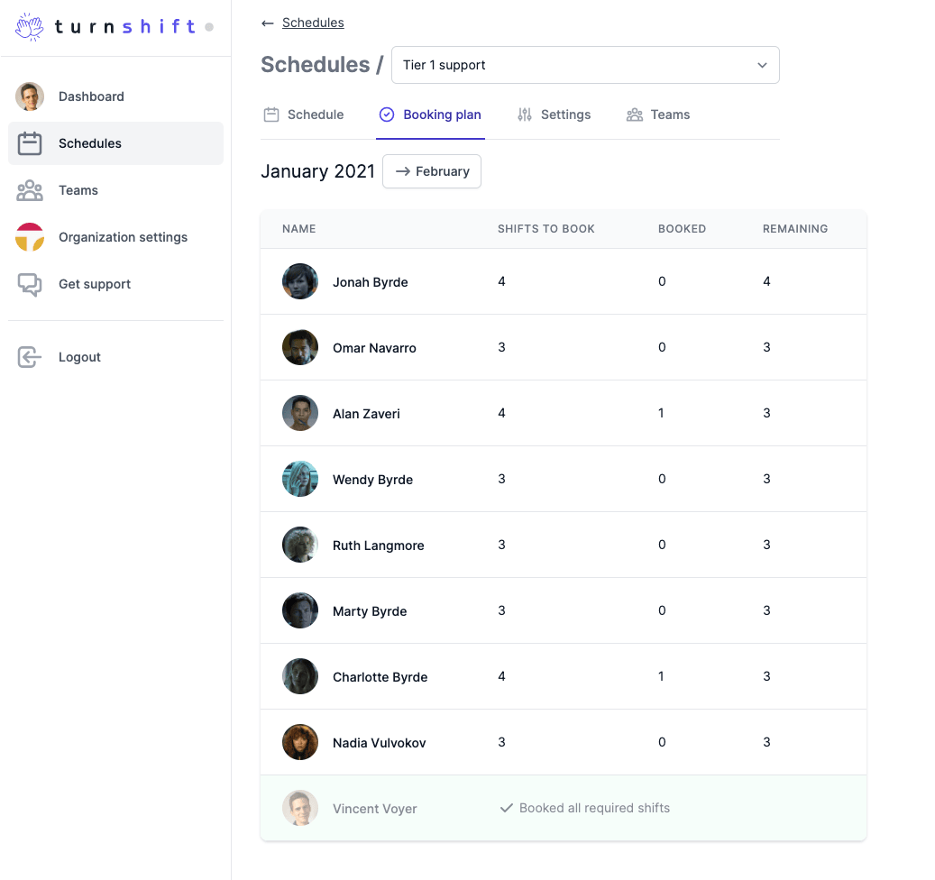This screenshot has width=935, height=880.
Task: Click the calendar icon on Schedule tab
Action: coord(271,115)
